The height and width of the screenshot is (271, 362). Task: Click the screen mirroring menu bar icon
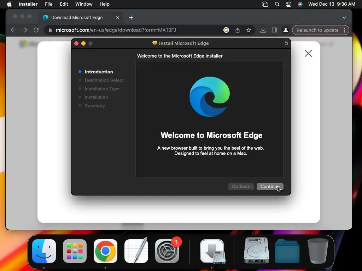pos(265,4)
